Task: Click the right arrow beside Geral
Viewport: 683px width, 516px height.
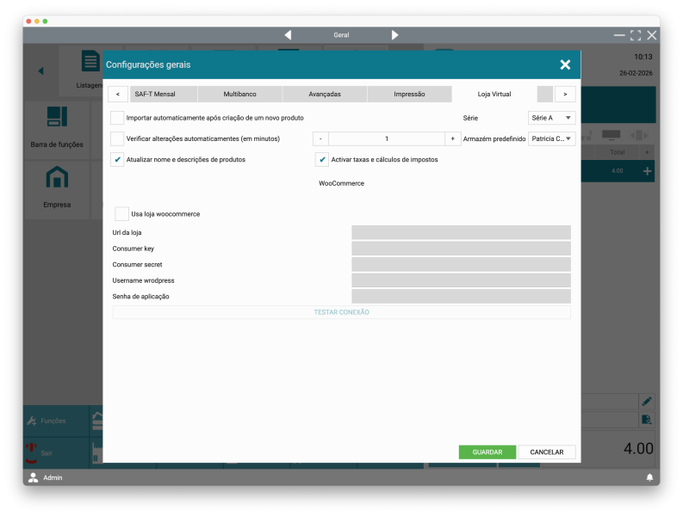Action: tap(394, 35)
